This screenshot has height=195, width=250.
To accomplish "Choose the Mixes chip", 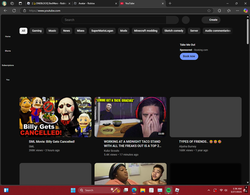I will 80,31.
